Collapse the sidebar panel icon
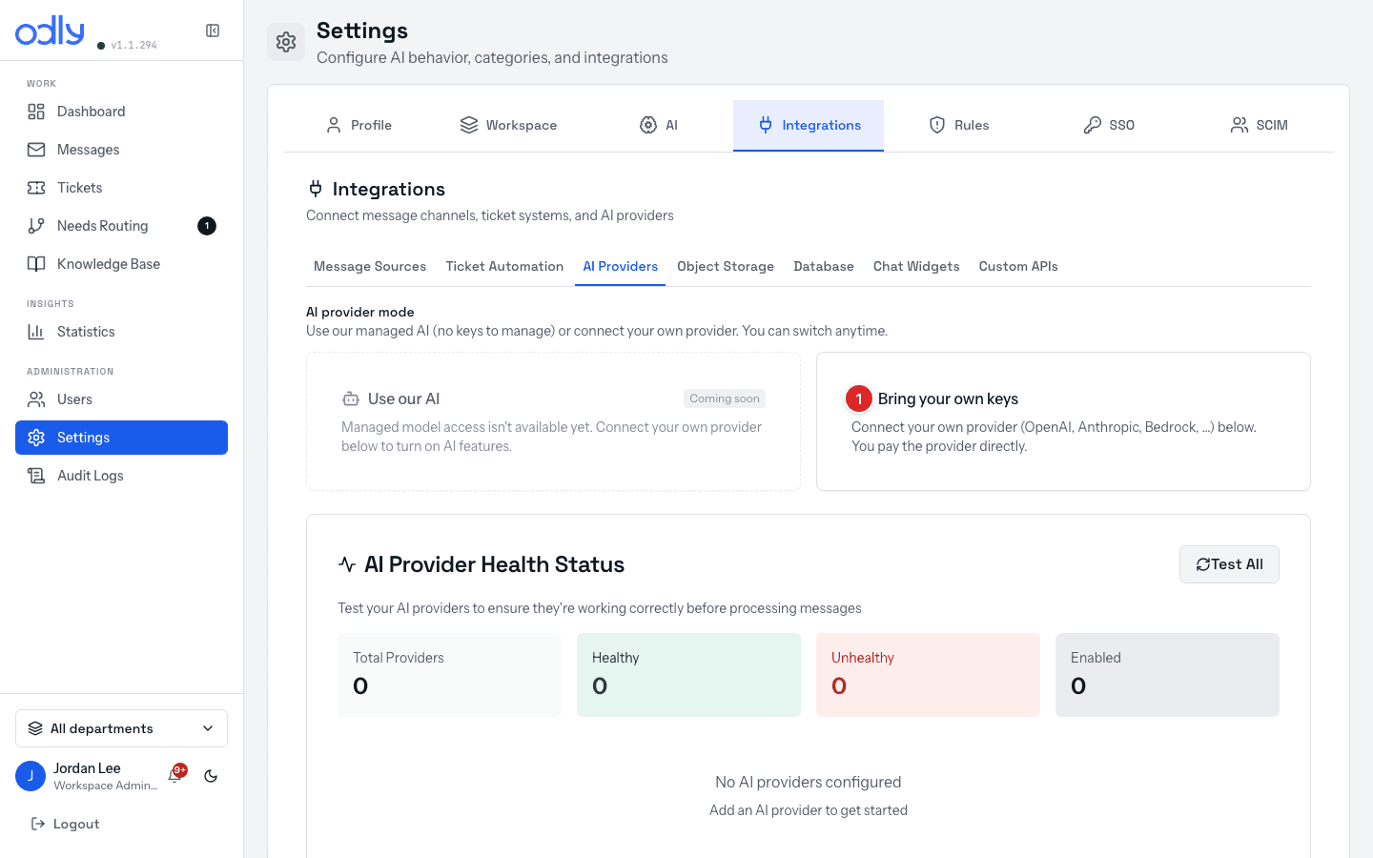This screenshot has height=858, width=1373. tap(213, 31)
